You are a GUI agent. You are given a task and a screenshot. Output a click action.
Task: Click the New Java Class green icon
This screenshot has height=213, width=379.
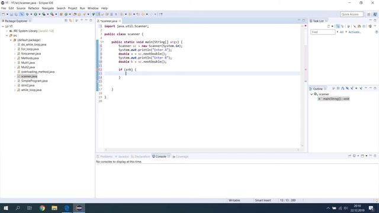66,14
